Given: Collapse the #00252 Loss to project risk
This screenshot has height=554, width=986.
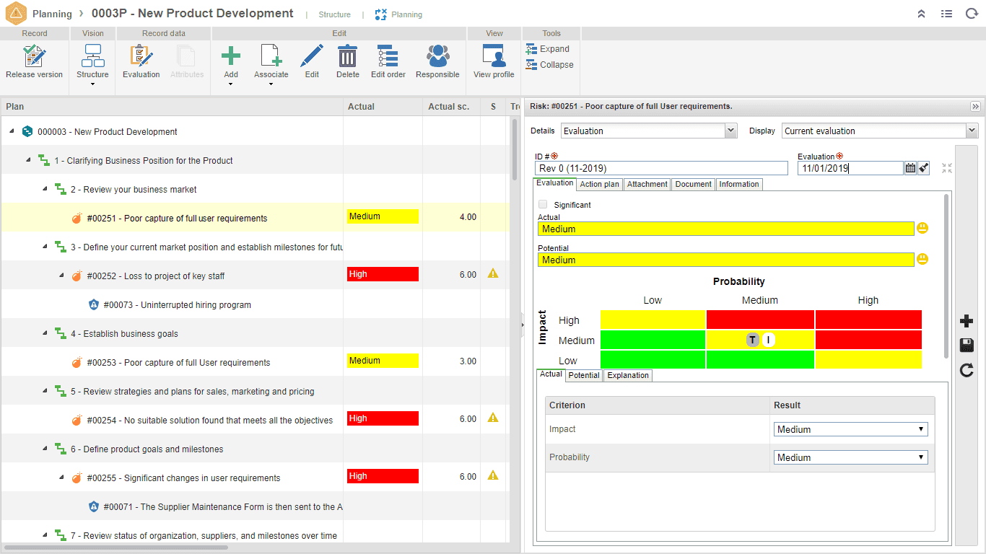Looking at the screenshot, I should pos(61,276).
